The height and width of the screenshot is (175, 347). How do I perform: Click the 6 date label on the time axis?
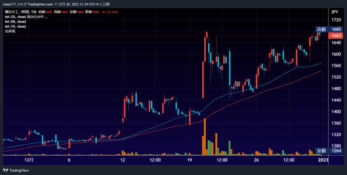point(69,160)
